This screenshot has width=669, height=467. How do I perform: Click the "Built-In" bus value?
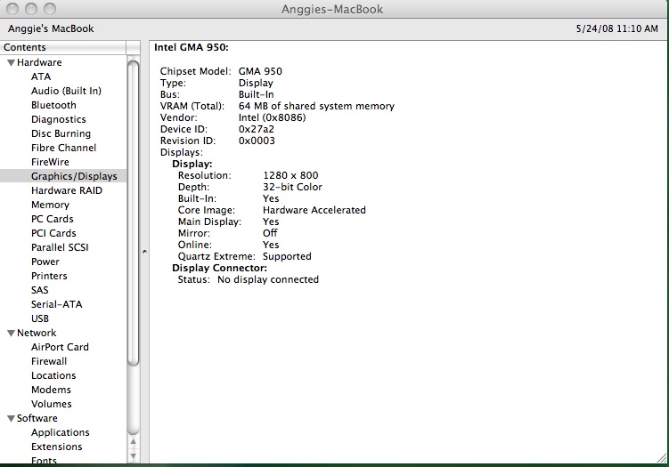tap(256, 94)
